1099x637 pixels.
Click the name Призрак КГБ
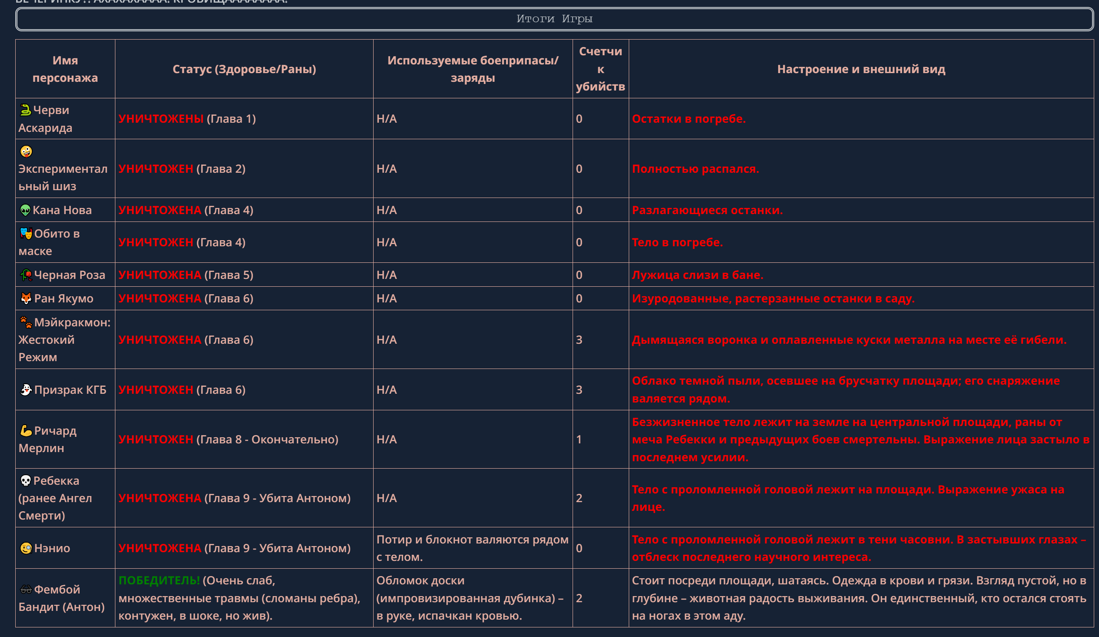(70, 390)
